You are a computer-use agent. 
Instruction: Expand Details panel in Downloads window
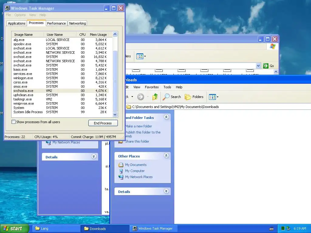166,191
